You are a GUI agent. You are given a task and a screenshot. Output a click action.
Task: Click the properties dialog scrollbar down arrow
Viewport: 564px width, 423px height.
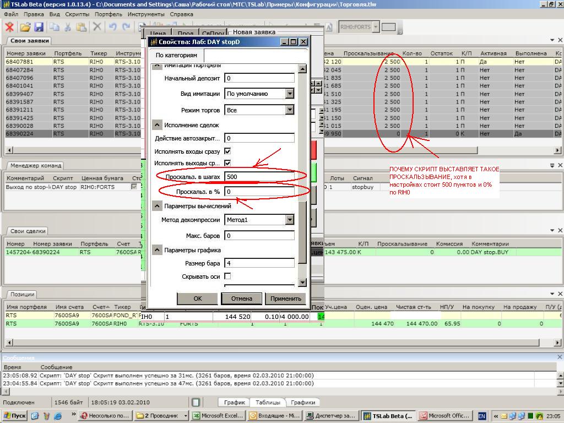click(302, 282)
